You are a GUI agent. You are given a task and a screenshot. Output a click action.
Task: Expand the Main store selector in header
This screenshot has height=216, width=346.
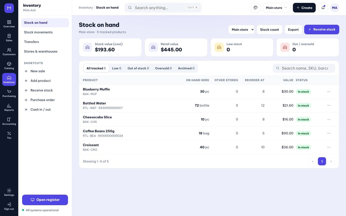(x=277, y=8)
